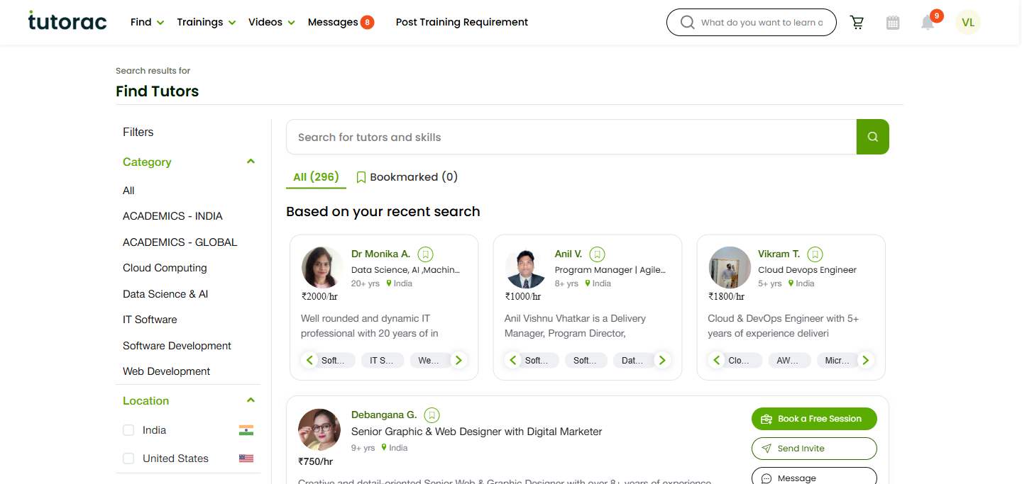Collapse the Category filter section
Screen dimensions: 1022x484
point(251,162)
